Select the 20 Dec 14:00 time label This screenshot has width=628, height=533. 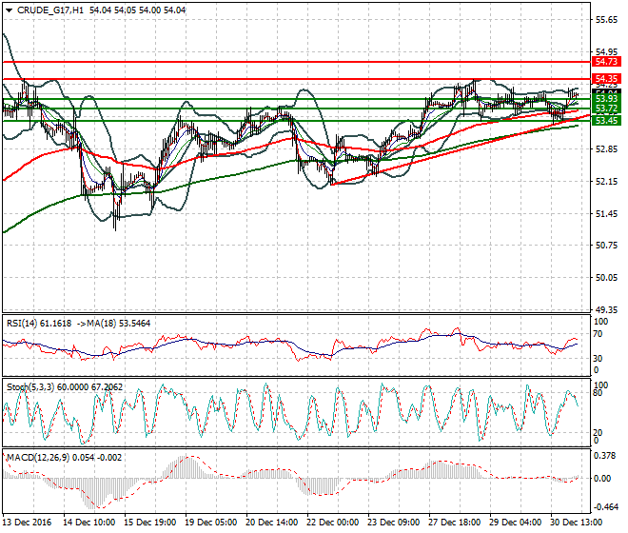point(271,523)
